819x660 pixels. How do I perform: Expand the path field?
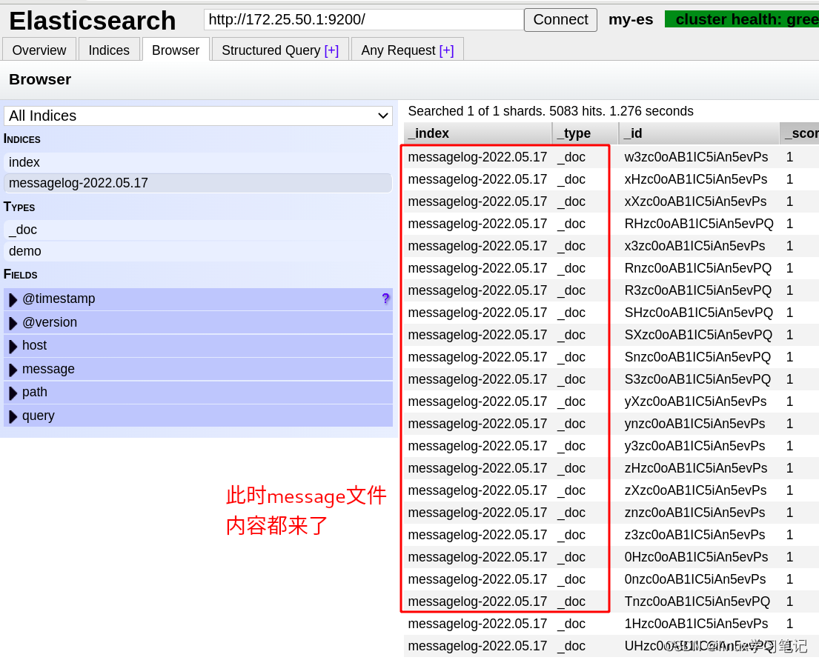[13, 393]
